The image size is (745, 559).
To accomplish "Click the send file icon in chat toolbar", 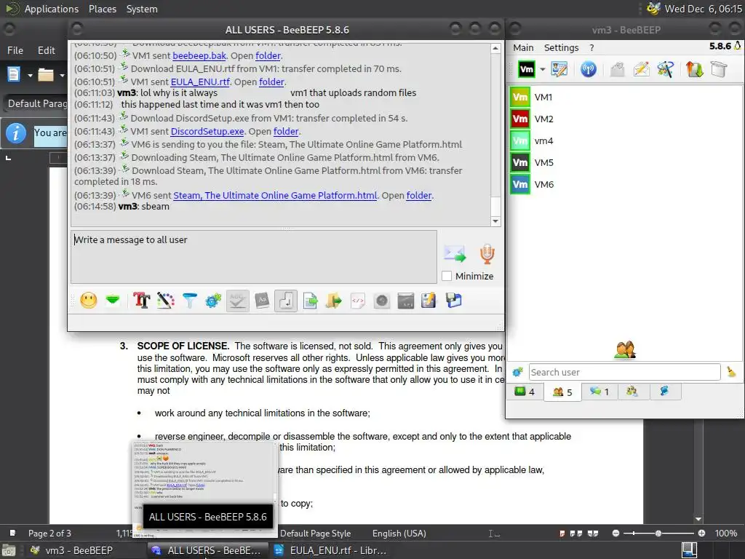I will tap(310, 301).
